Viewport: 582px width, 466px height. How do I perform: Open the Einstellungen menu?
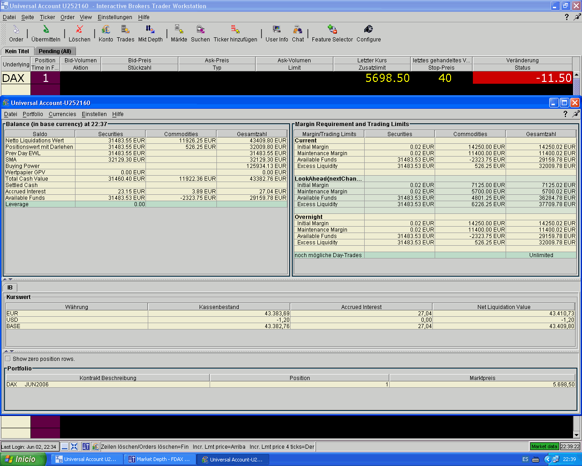tap(115, 17)
